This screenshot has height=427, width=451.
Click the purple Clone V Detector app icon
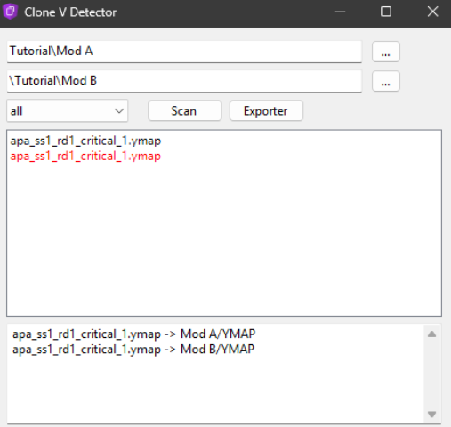coord(10,12)
